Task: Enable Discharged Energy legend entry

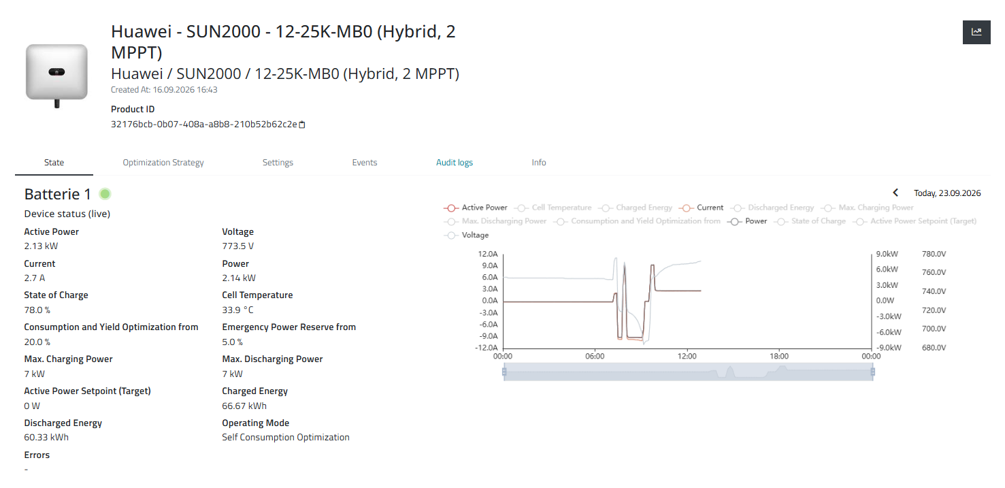Action: pyautogui.click(x=772, y=208)
